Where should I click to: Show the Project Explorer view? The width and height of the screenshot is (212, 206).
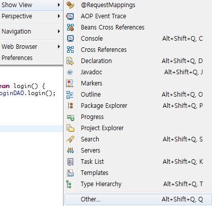138,128
